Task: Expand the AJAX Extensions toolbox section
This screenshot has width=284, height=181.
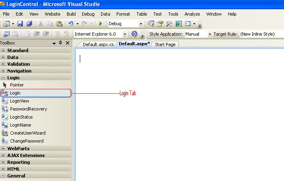Action: click(x=3, y=155)
